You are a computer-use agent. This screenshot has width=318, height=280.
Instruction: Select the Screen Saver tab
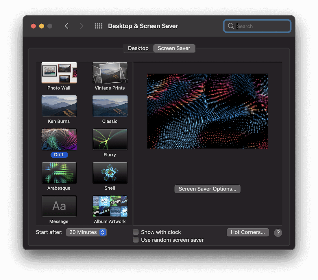click(174, 48)
